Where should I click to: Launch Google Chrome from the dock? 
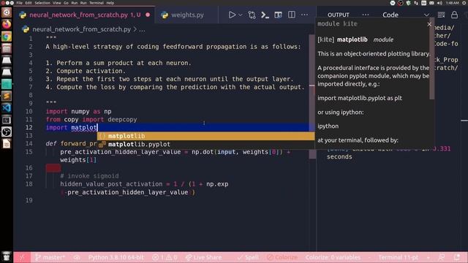pos(7,37)
